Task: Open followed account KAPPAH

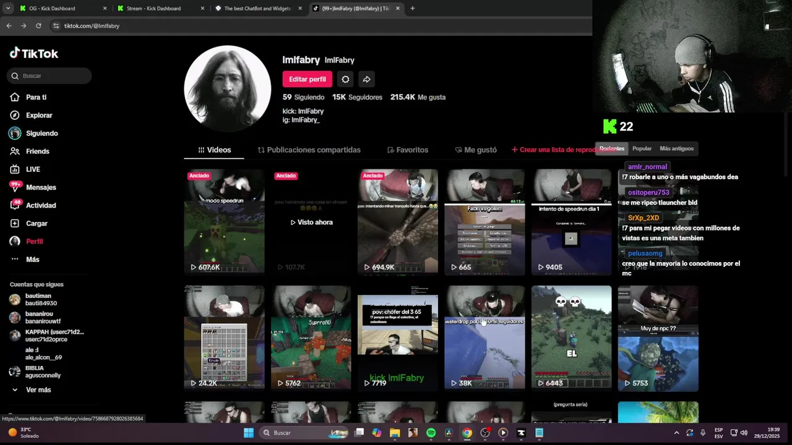Action: (46, 336)
